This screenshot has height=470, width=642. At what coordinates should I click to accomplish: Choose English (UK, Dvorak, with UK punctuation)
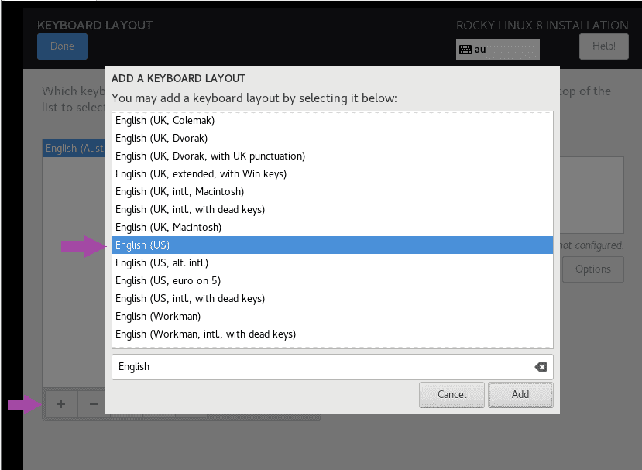pyautogui.click(x=332, y=156)
